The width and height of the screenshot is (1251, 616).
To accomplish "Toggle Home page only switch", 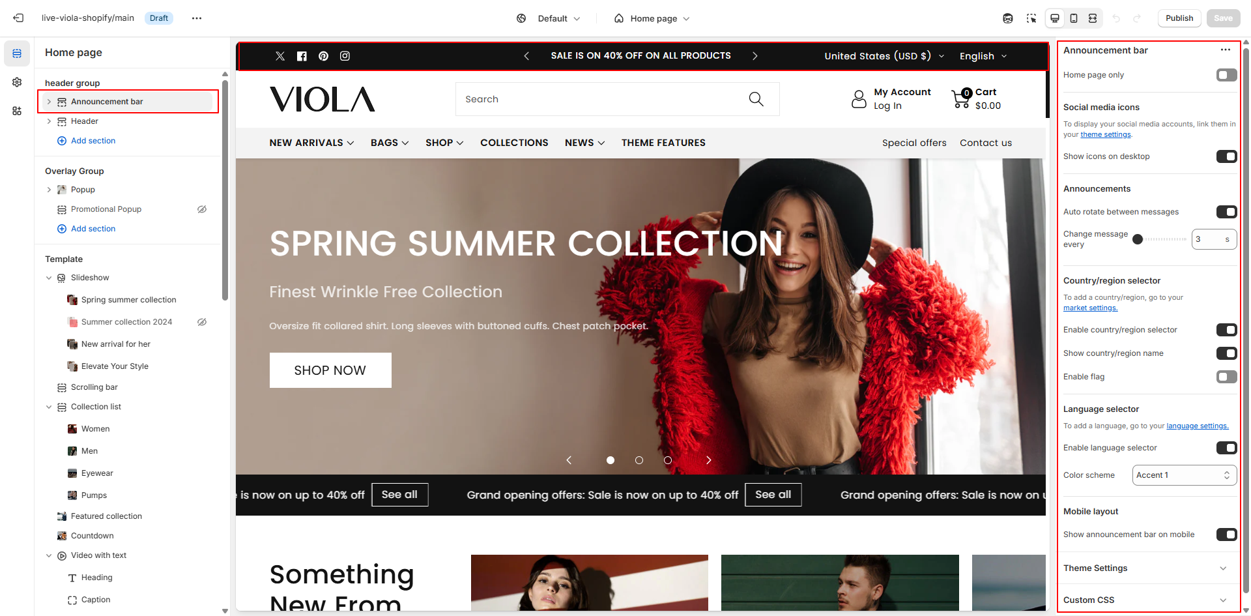I will (x=1226, y=75).
